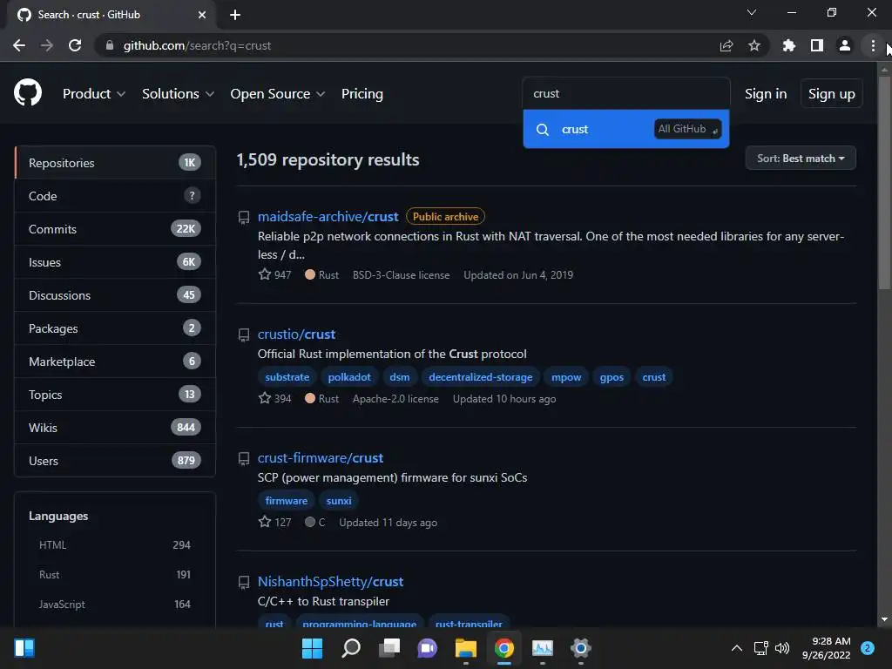
Task: Select the Marketplace filter
Action: pyautogui.click(x=115, y=362)
